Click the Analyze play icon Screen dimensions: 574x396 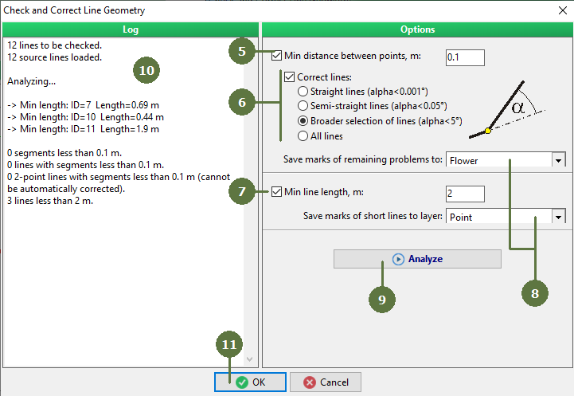point(398,259)
